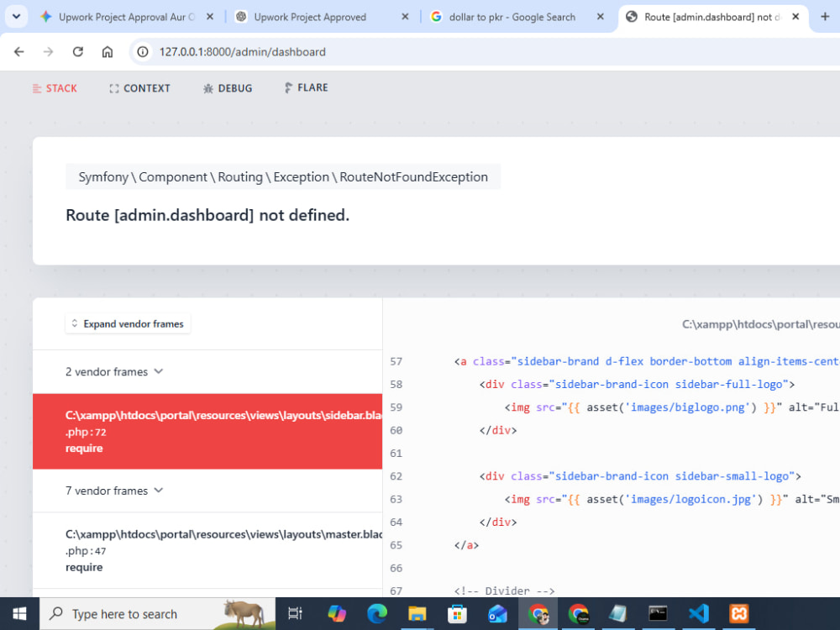840x630 pixels.
Task: Close the Upwork Project Approved tab
Action: (405, 17)
